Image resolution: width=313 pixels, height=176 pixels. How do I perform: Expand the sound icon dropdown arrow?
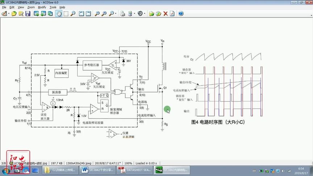tap(145, 13)
